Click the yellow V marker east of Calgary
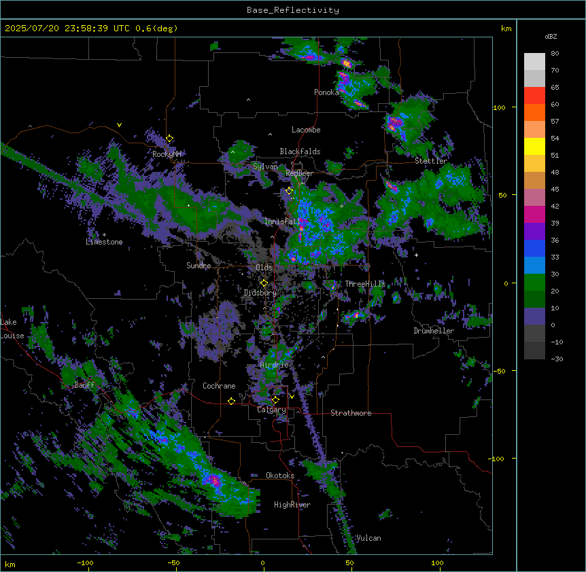Image resolution: width=586 pixels, height=572 pixels. [x=292, y=397]
